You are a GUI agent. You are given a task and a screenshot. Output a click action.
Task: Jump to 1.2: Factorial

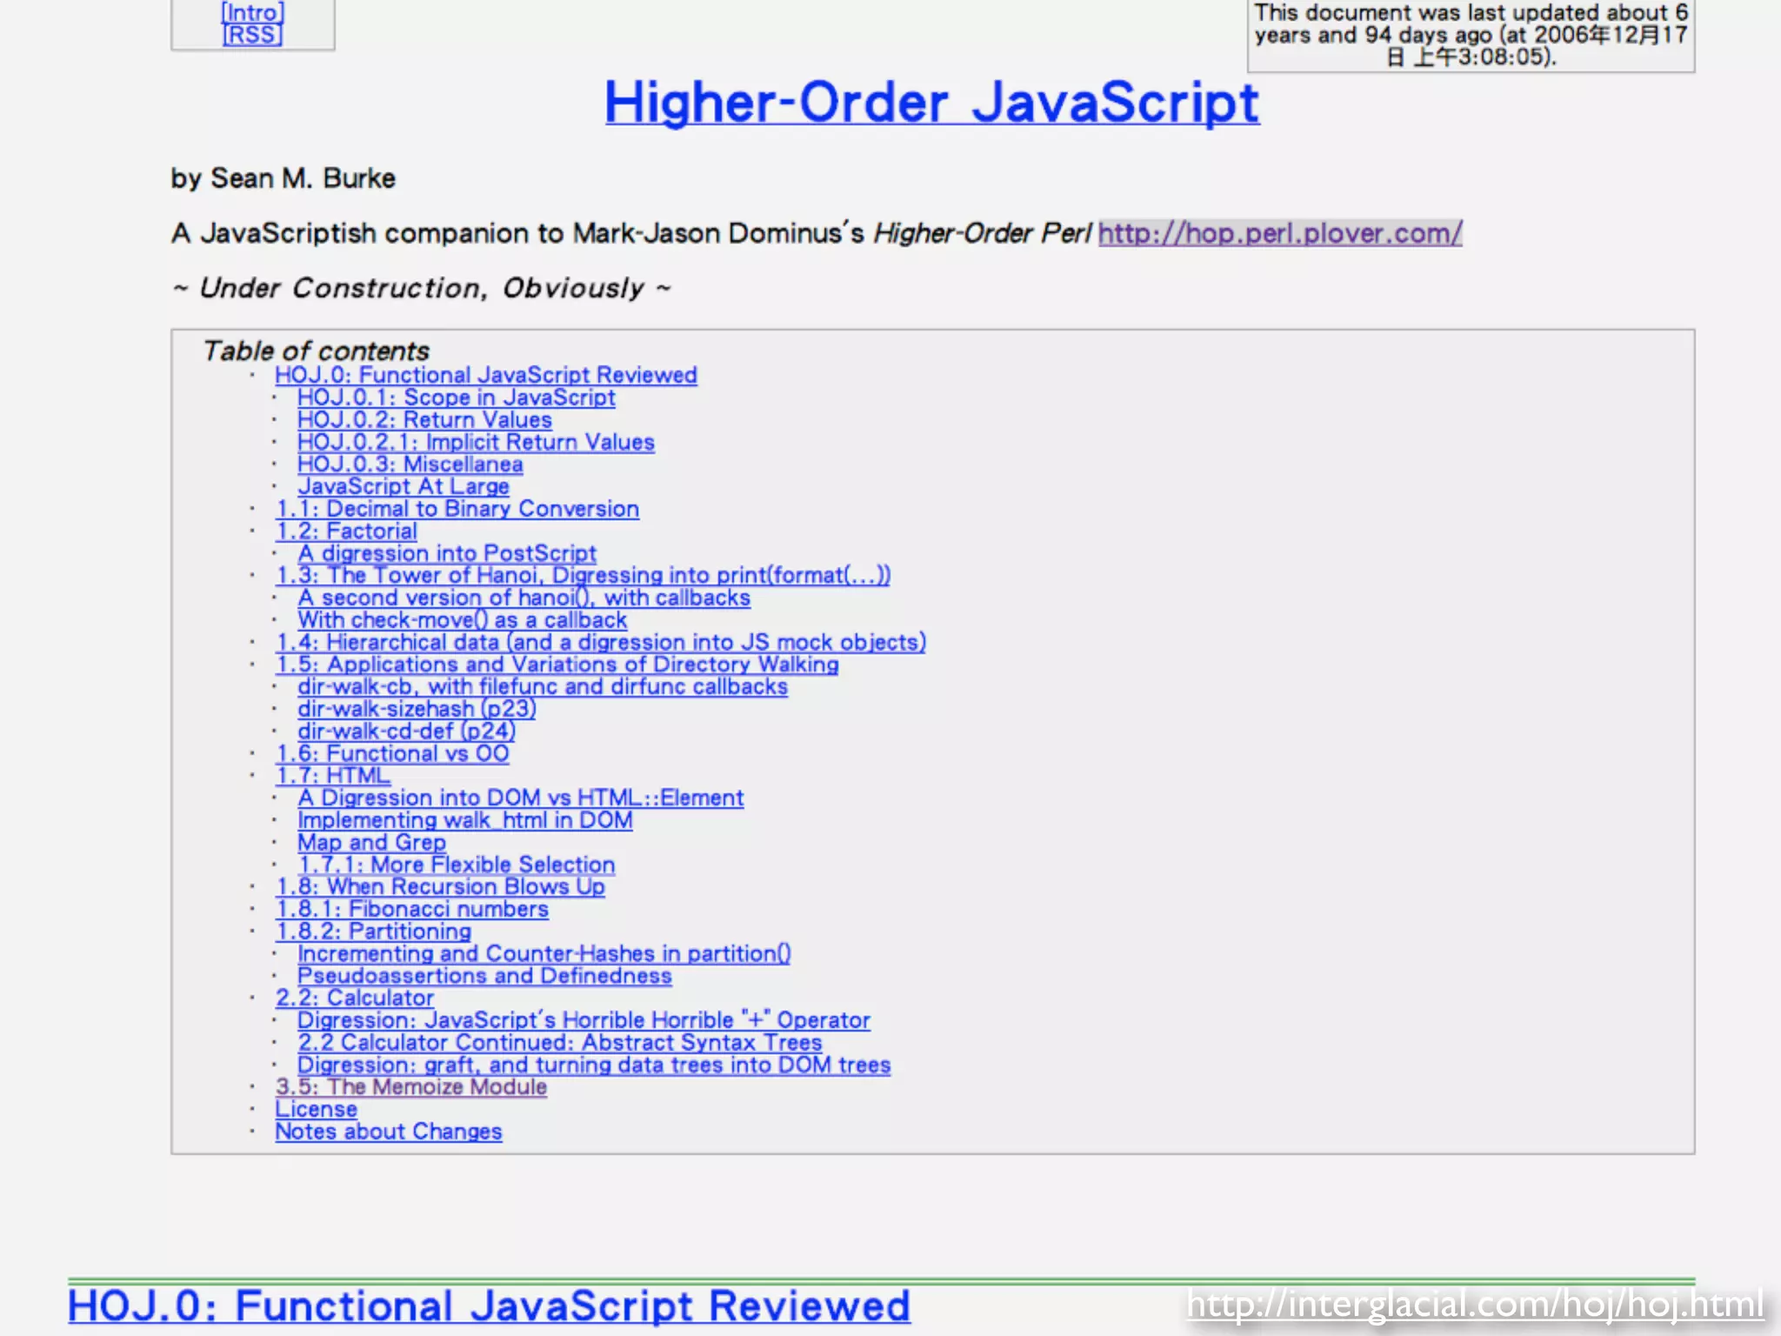(346, 531)
